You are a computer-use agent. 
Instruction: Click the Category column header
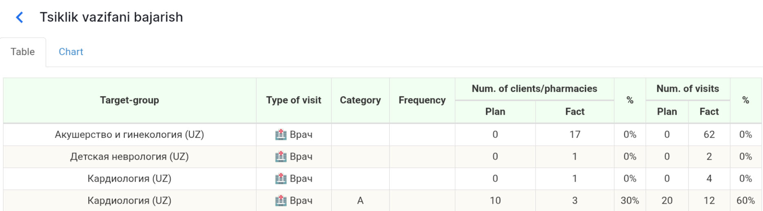pos(360,100)
